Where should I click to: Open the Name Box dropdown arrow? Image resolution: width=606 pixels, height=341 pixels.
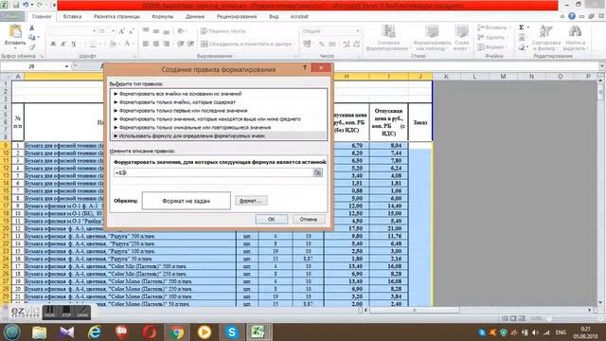[x=66, y=66]
